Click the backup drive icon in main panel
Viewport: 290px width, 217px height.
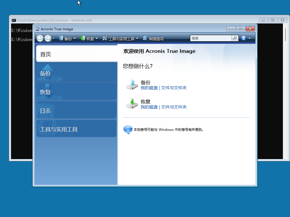132,84
